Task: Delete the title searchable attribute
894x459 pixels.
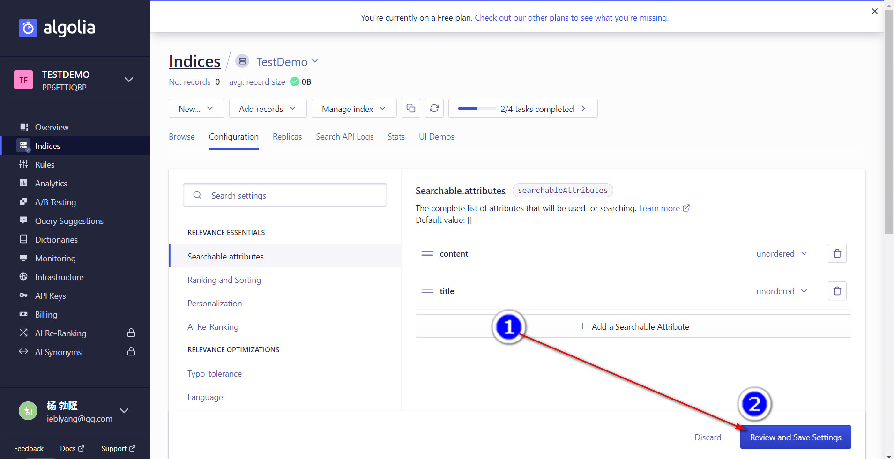Action: [x=837, y=291]
